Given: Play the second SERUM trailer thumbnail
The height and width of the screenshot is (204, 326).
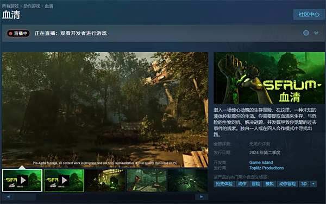Looking at the screenshot, I should click(64, 180).
